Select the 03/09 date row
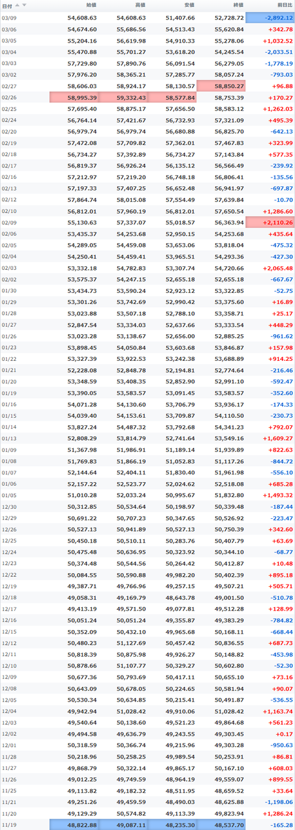Image resolution: width=295 pixels, height=830 pixels. point(147,18)
